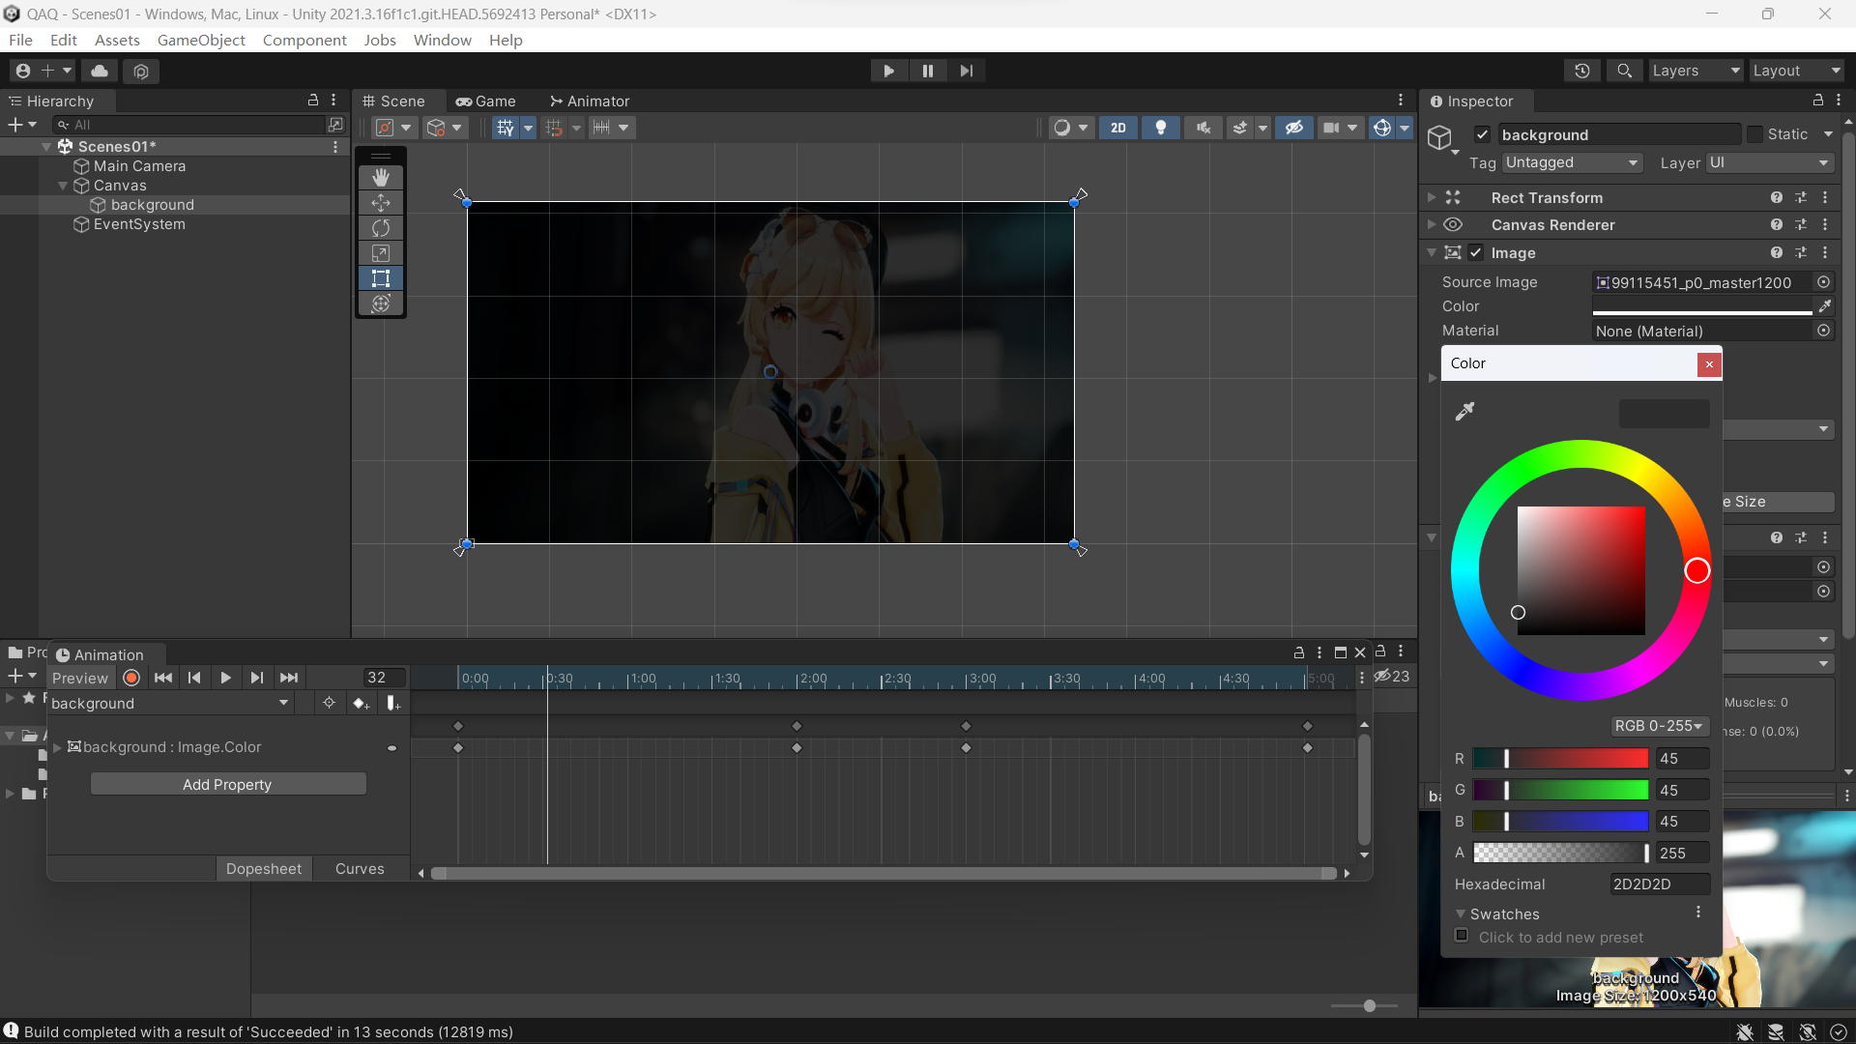
Task: Toggle 2D view mode in Scene
Action: (1117, 128)
